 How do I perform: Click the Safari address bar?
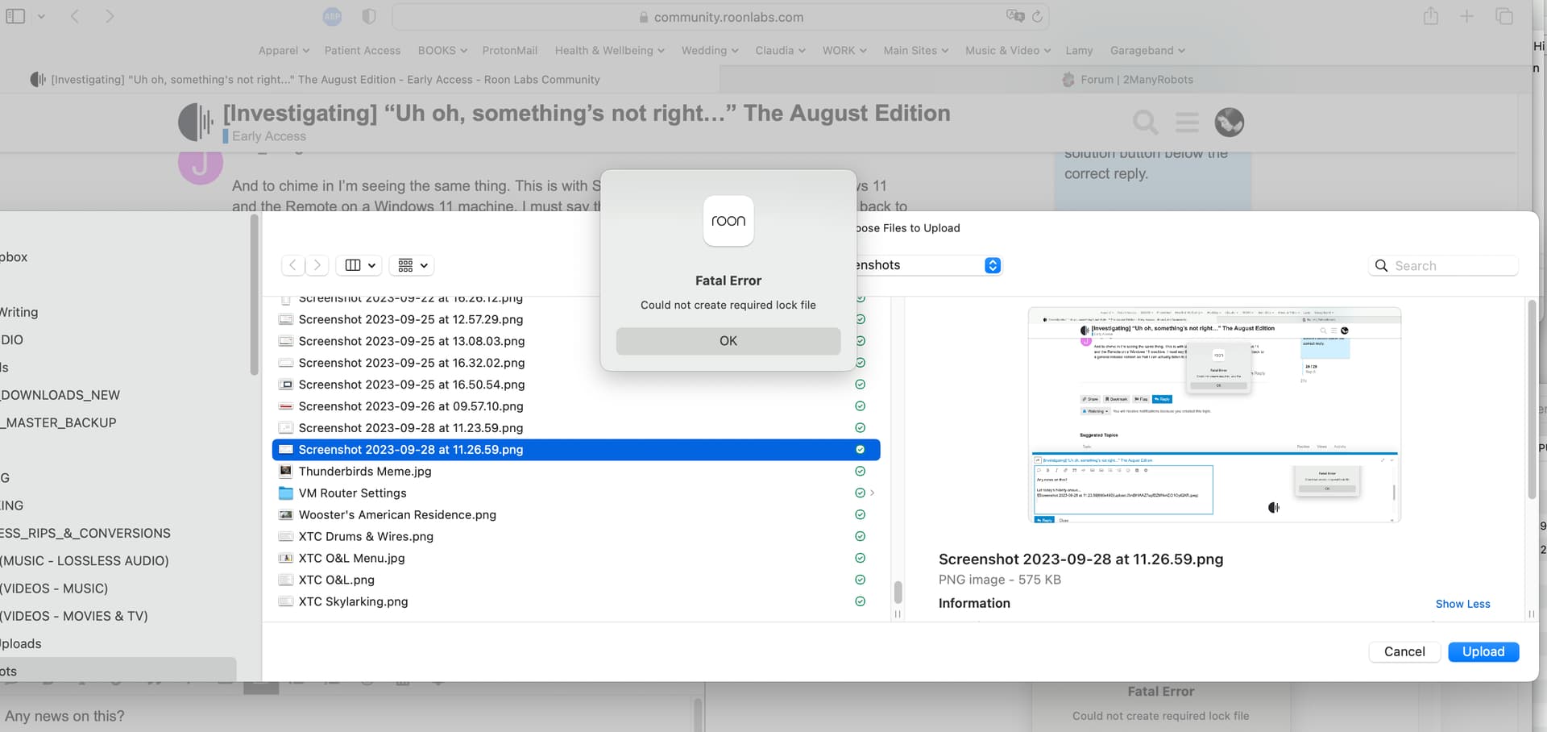[720, 16]
